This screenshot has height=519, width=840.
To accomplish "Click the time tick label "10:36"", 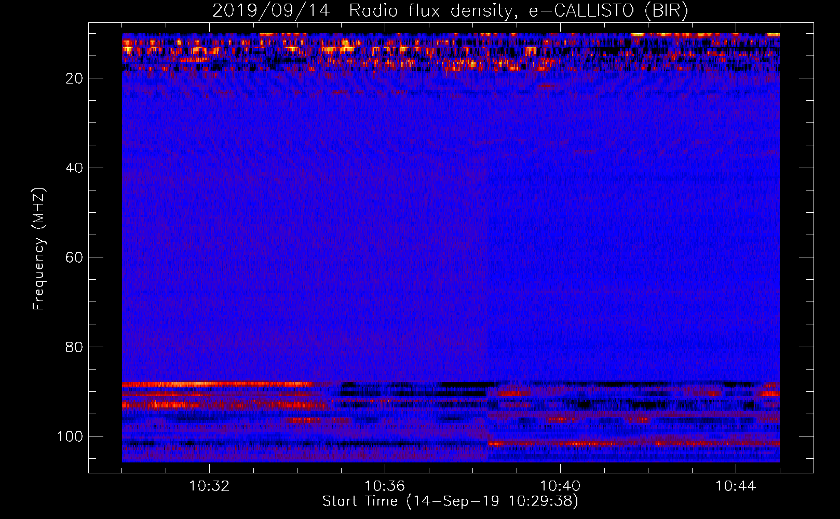I will coord(385,486).
